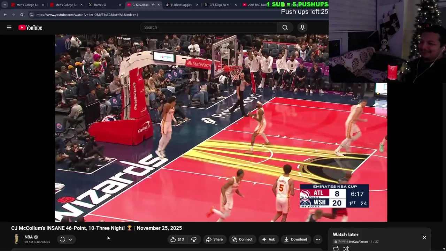Click the magnifier search button
This screenshot has width=446, height=251.
coord(285,28)
